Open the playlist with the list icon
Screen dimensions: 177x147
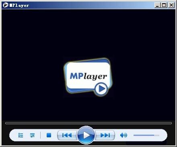[x=21, y=135]
